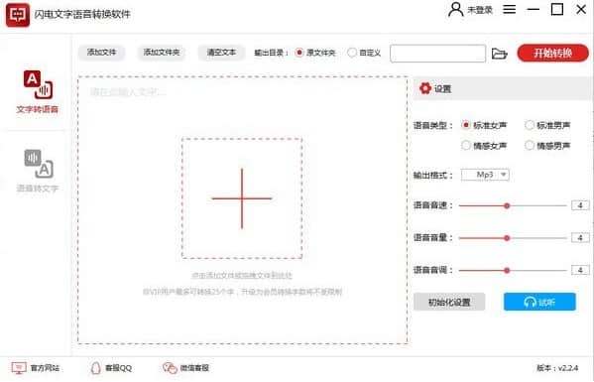Maximize the application window
Image resolution: width=594 pixels, height=382 pixels.
tap(557, 10)
